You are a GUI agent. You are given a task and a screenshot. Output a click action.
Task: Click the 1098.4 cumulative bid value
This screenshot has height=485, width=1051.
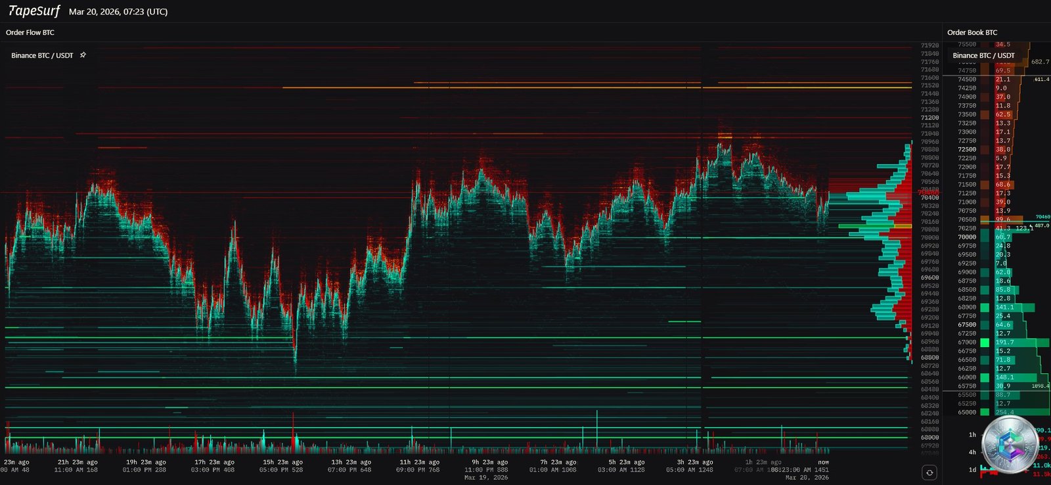(1040, 386)
